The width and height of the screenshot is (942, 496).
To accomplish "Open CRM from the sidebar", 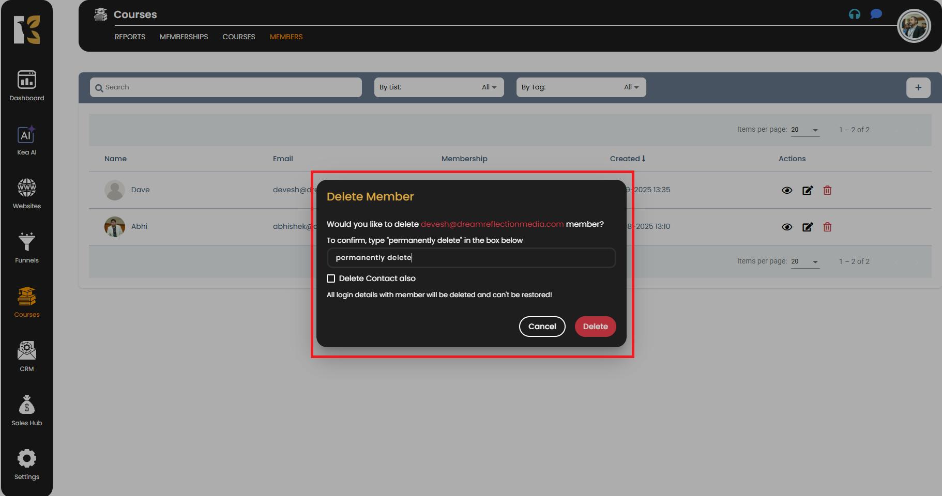I will 26,357.
